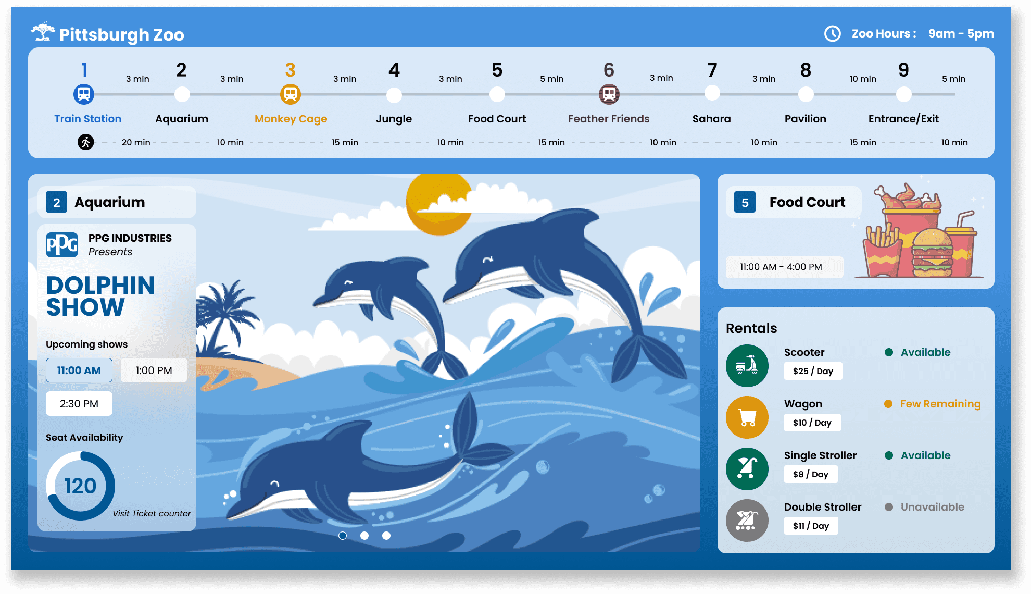The width and height of the screenshot is (1031, 594).
Task: Click the 9am - 5pm hours text
Action: click(x=961, y=34)
